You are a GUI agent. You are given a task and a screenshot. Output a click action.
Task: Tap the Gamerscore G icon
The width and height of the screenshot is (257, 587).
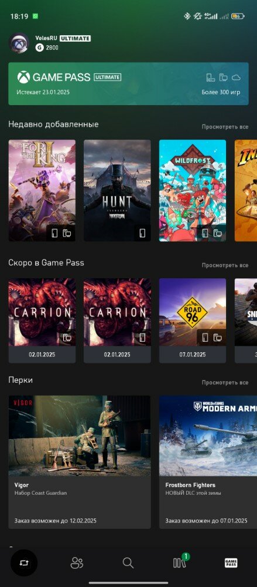(x=40, y=48)
